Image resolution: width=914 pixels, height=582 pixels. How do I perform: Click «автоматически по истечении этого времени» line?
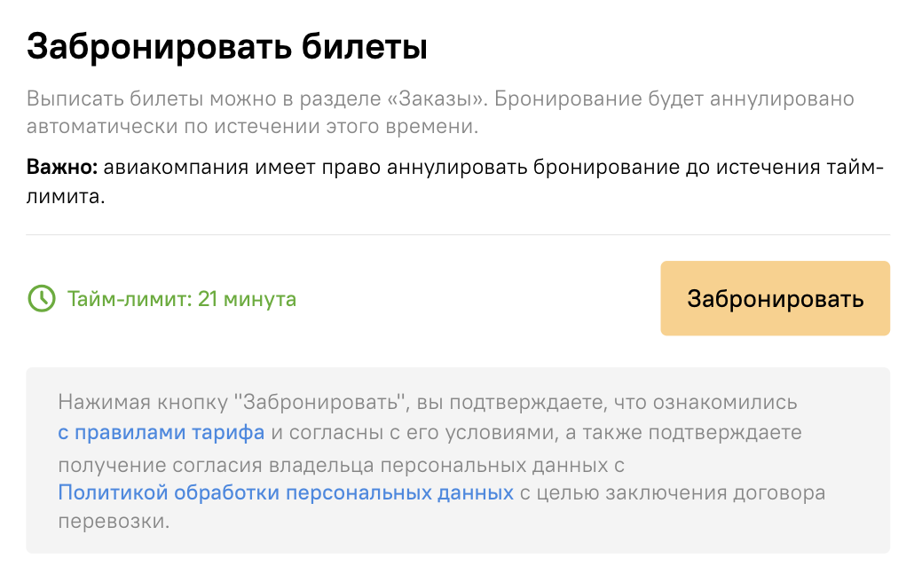tap(252, 126)
